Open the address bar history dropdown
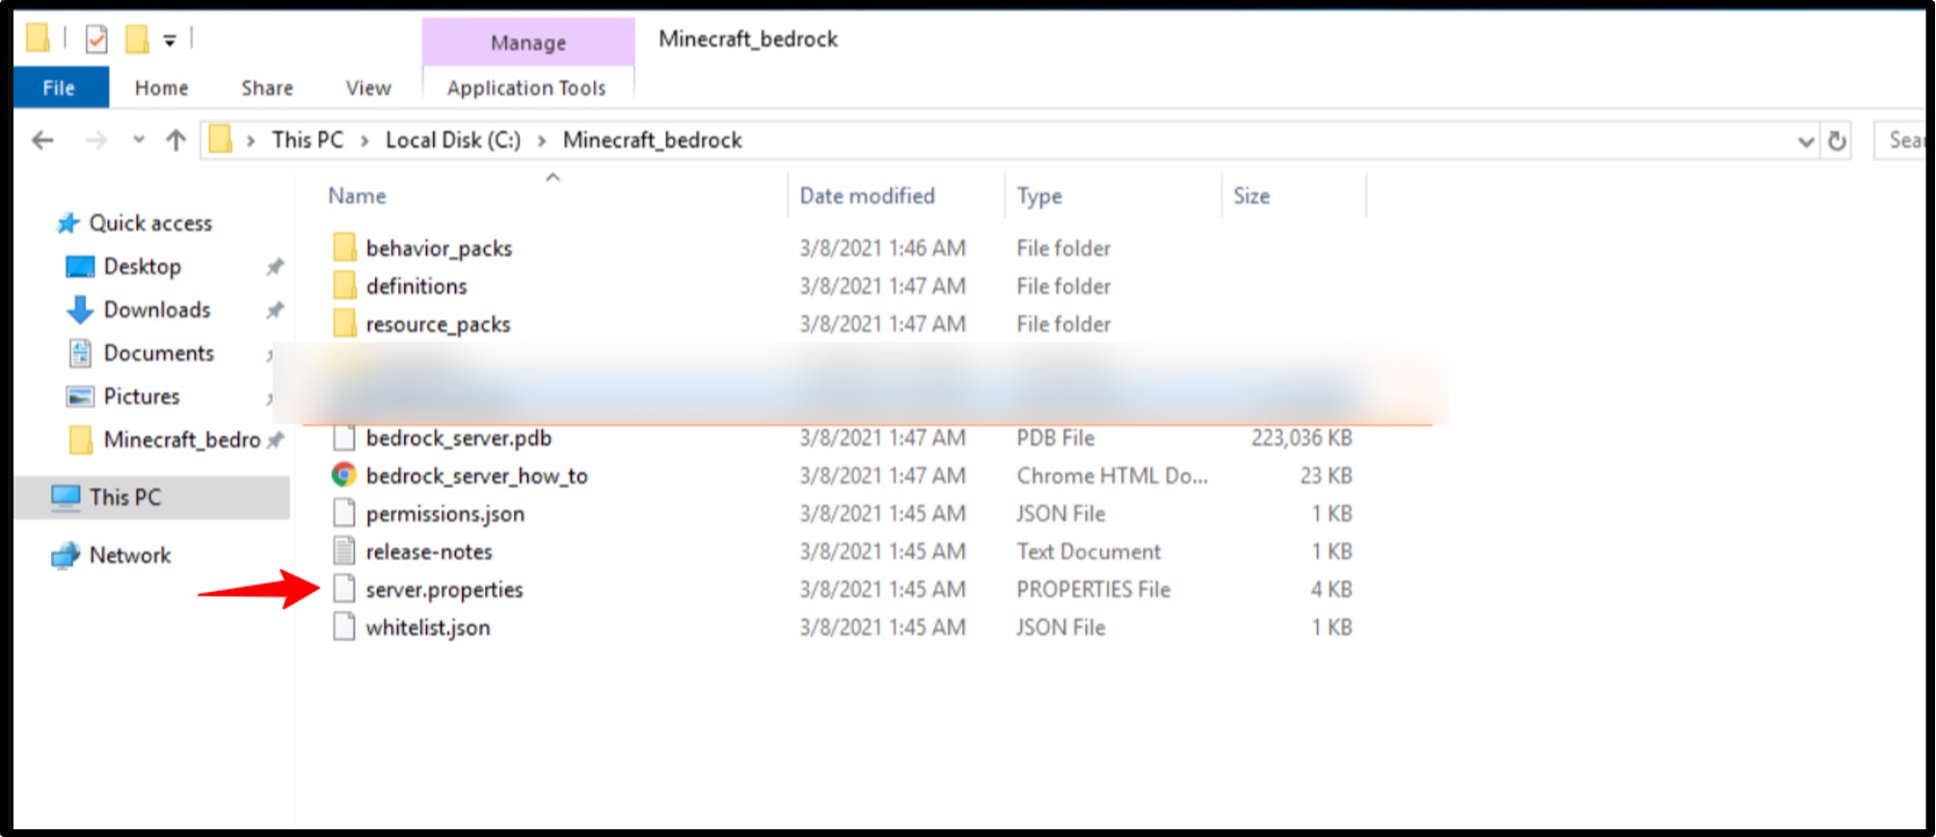Viewport: 1936px width, 837px height. [1806, 142]
